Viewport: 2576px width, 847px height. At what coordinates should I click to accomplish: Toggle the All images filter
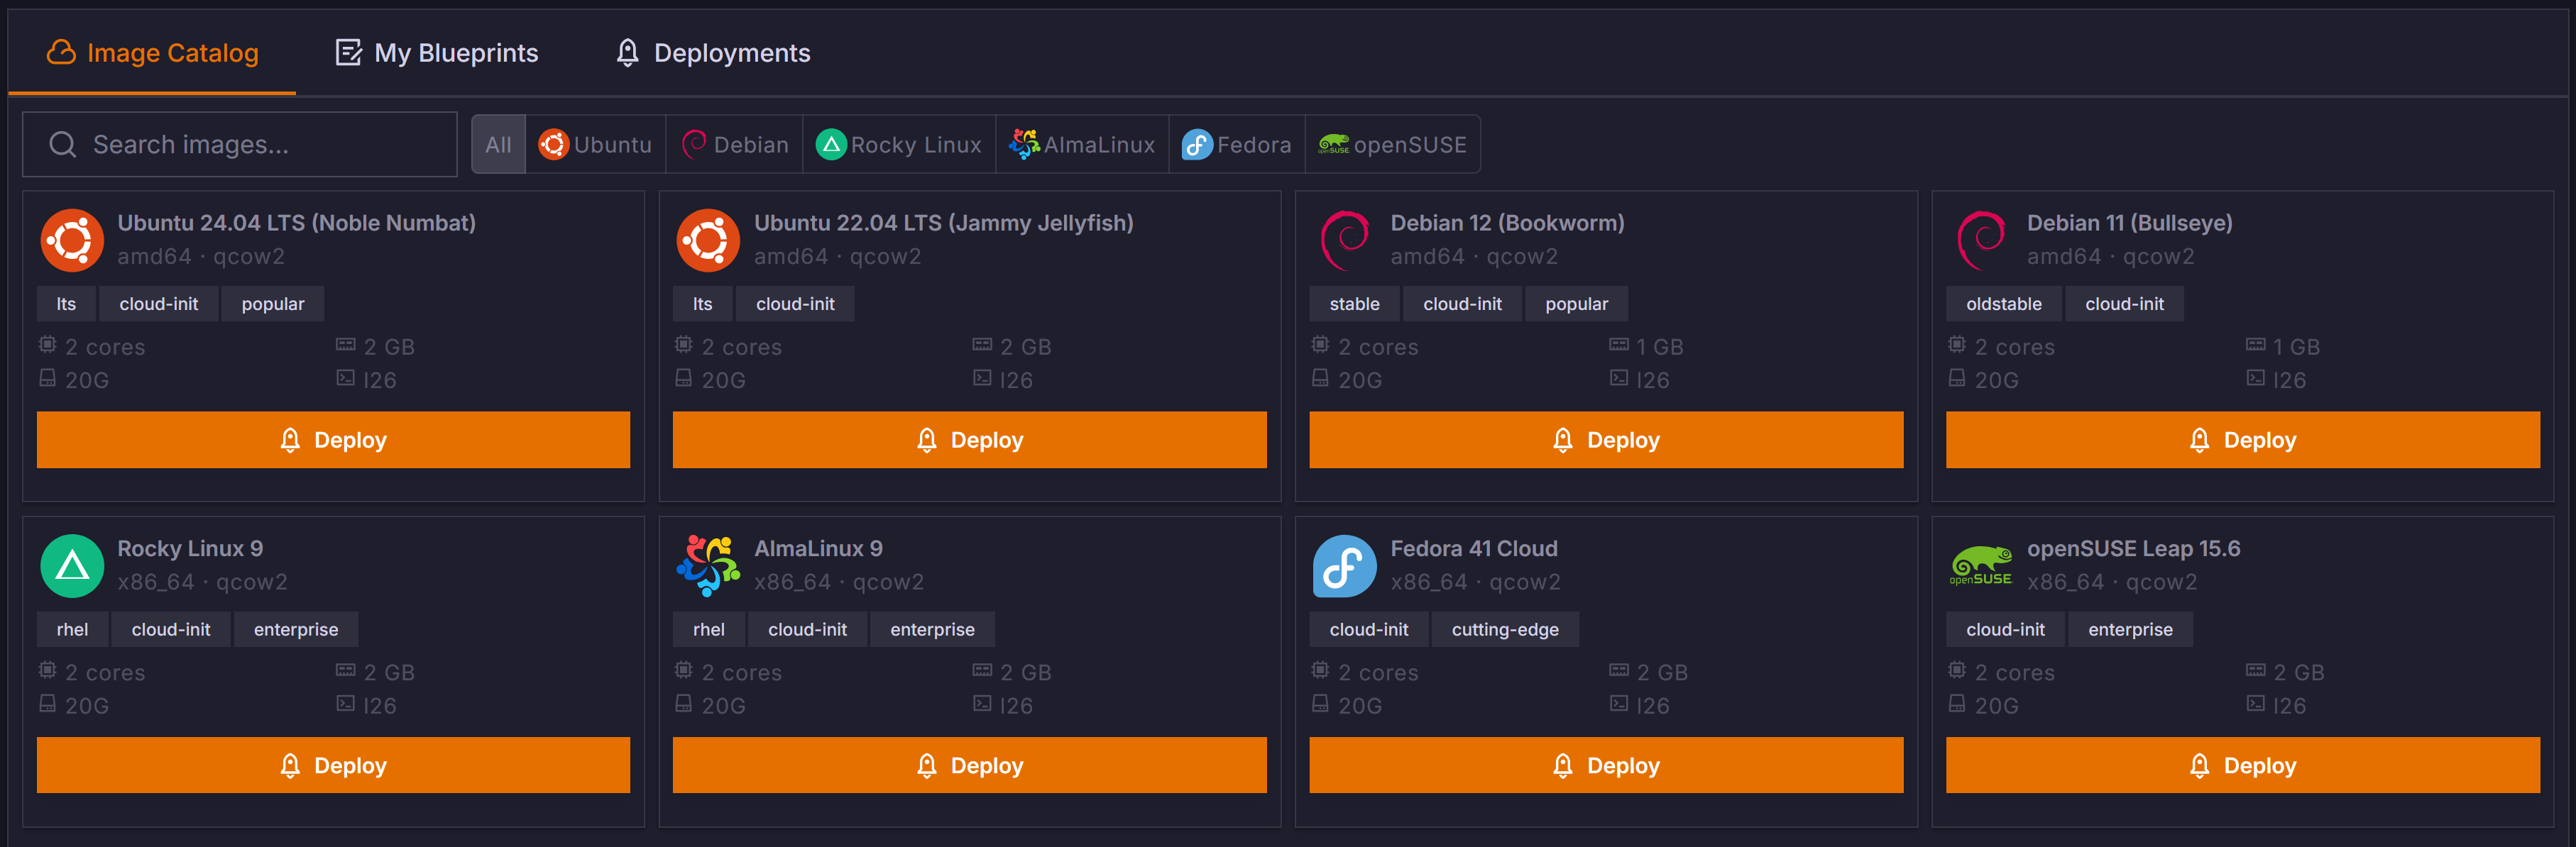pyautogui.click(x=498, y=144)
